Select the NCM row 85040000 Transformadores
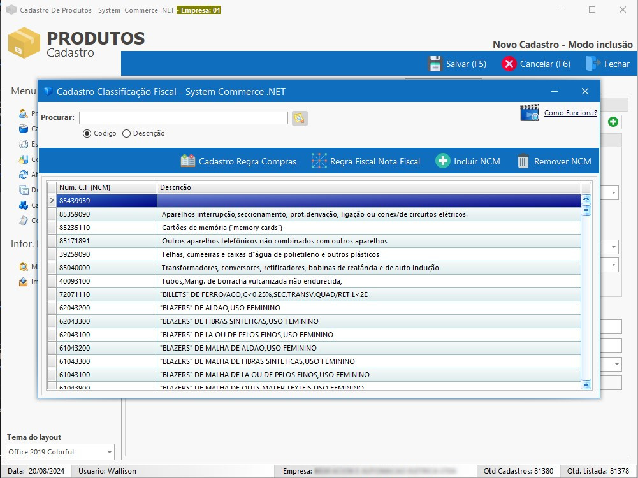 [x=255, y=268]
